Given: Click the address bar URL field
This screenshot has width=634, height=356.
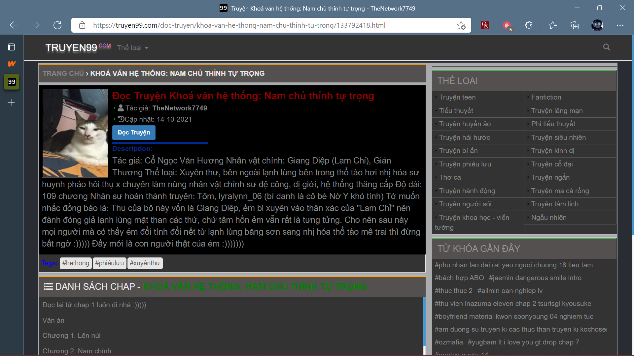Looking at the screenshot, I should click(x=239, y=25).
